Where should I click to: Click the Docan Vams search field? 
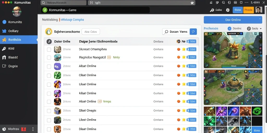click(176, 31)
